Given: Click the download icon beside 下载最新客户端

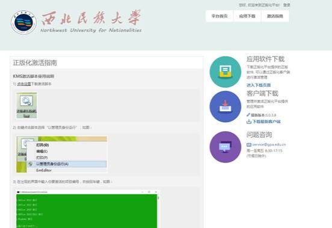Looking at the screenshot, I should [x=249, y=122].
